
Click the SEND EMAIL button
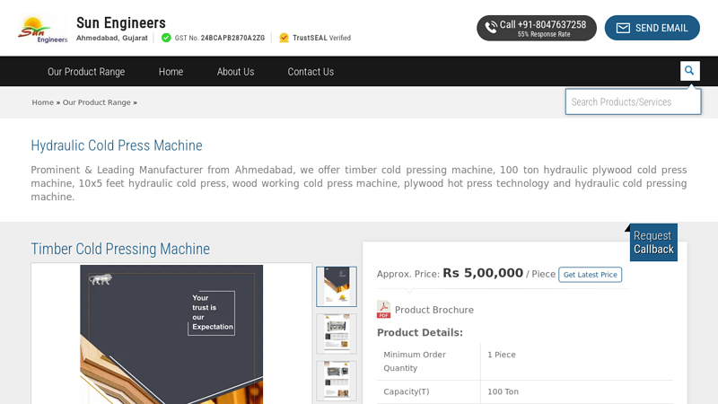652,28
